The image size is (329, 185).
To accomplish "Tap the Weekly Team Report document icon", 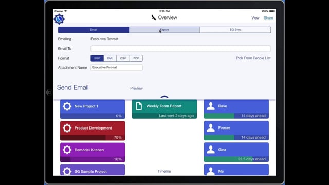I will coord(139,106).
